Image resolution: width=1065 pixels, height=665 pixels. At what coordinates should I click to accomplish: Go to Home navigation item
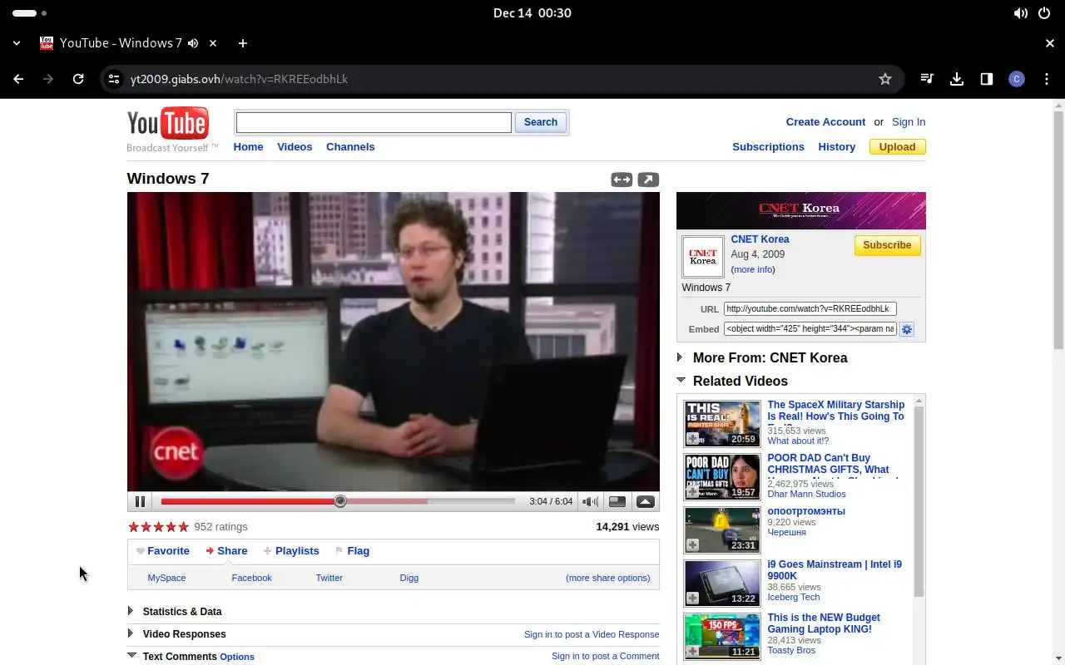click(248, 146)
